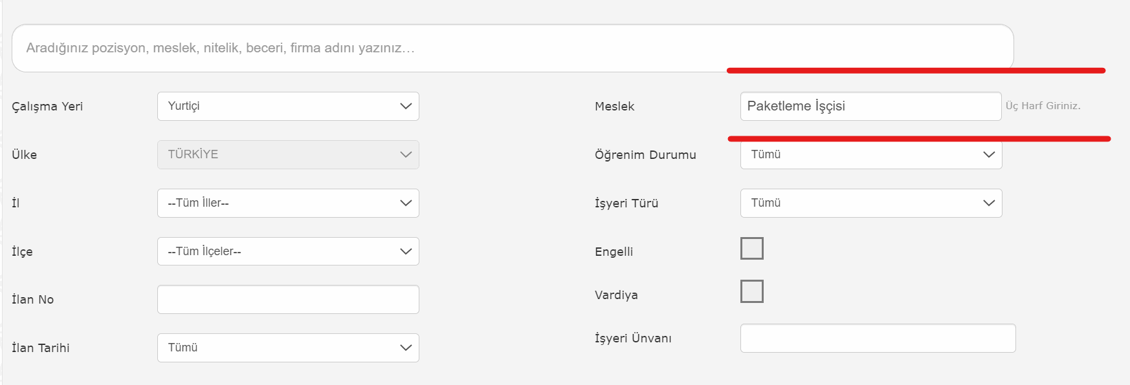This screenshot has width=1130, height=385.
Task: Click the Ülke field chevron arrow
Action: pyautogui.click(x=406, y=154)
